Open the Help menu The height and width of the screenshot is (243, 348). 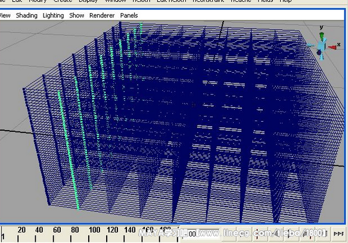pyautogui.click(x=285, y=1)
